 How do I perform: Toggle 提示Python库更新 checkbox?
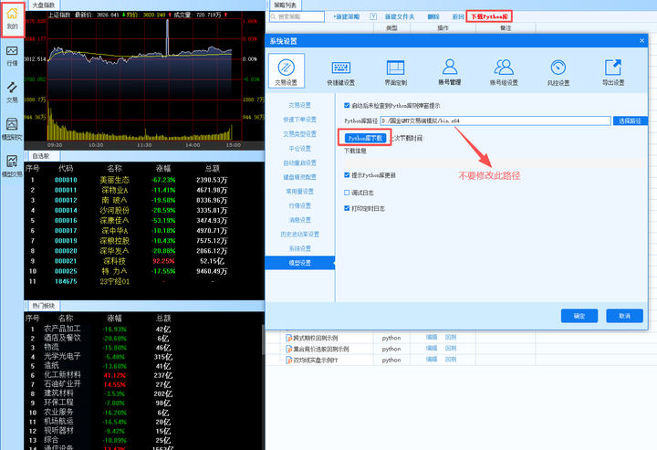[x=347, y=175]
